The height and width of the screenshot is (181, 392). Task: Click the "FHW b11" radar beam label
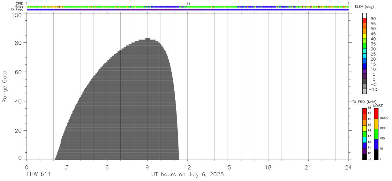click(x=38, y=175)
